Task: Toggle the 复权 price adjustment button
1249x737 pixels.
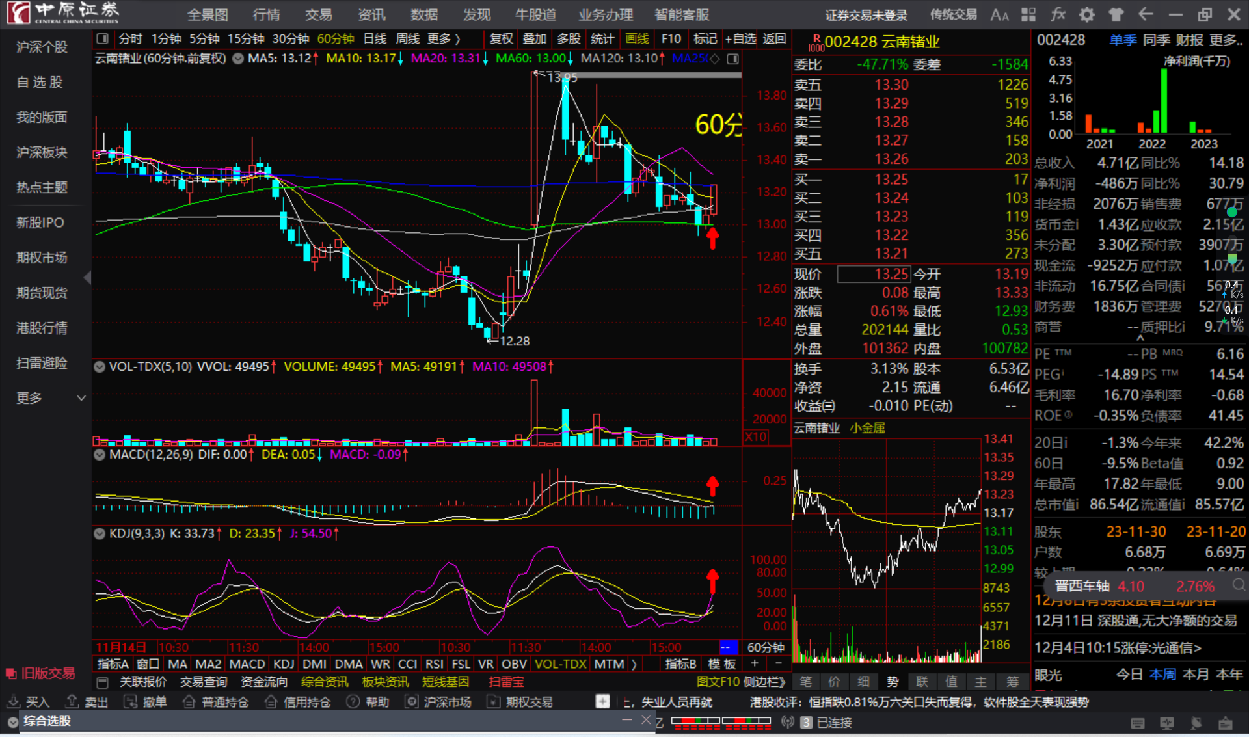Action: click(x=502, y=39)
